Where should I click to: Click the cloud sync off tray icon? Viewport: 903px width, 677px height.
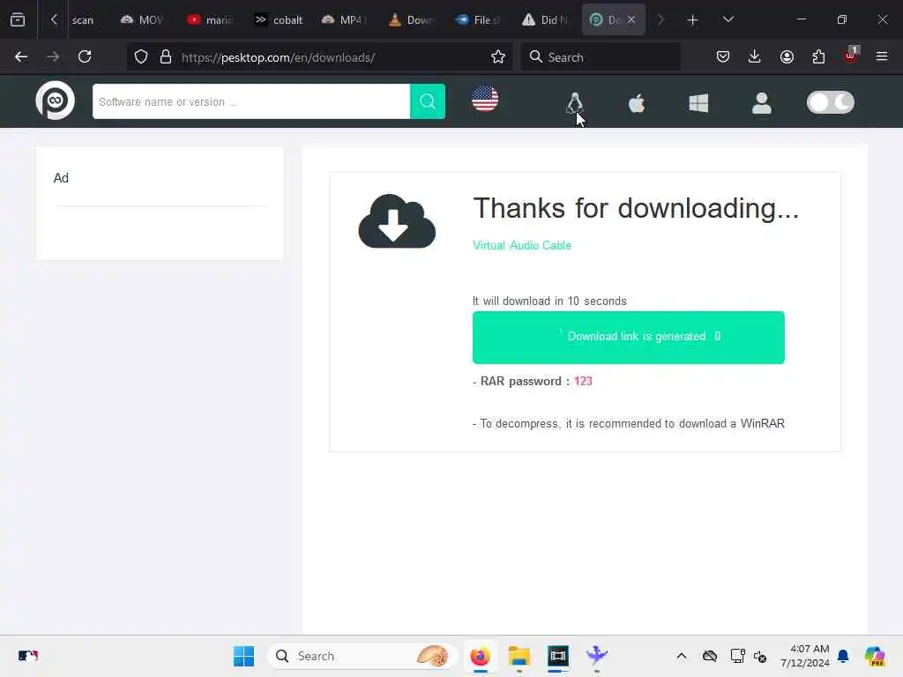tap(710, 656)
